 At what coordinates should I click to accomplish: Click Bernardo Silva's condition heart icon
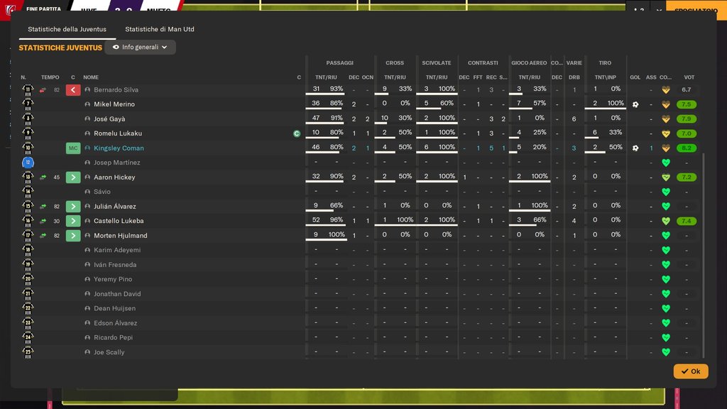click(666, 90)
